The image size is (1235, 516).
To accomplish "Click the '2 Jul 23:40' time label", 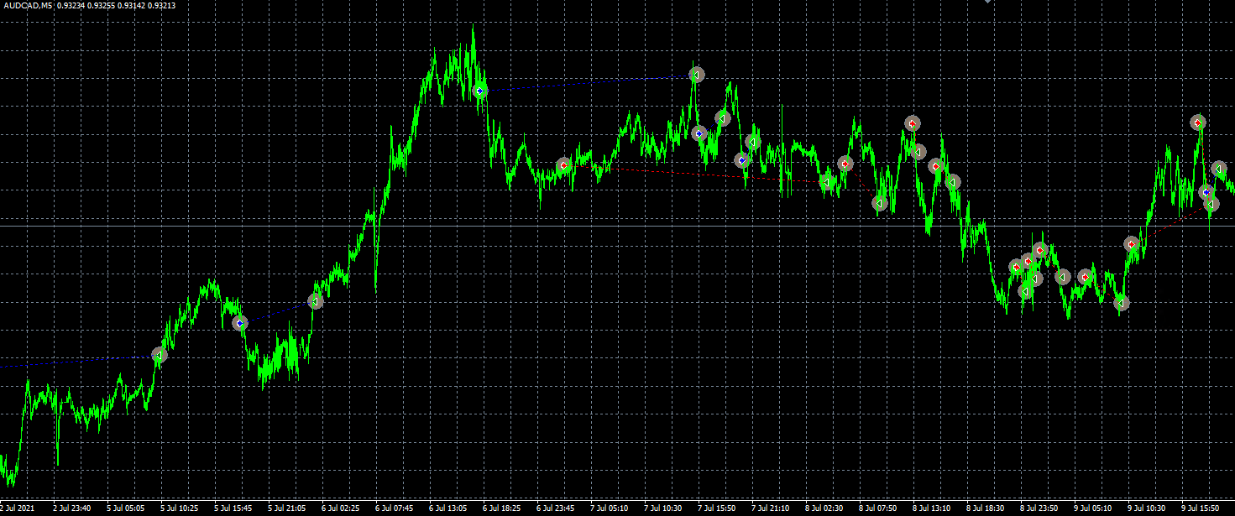I will [71, 508].
